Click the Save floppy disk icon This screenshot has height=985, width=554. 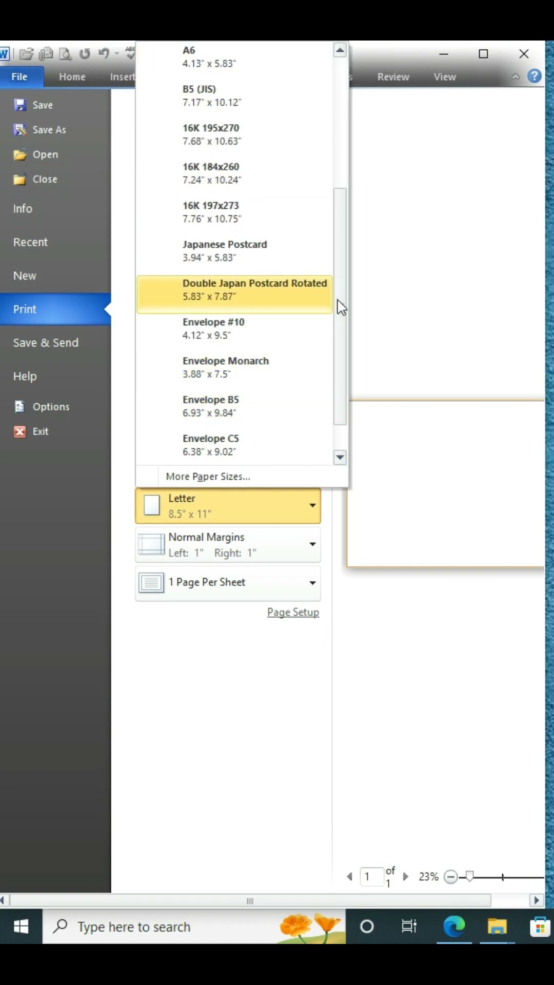coord(20,105)
